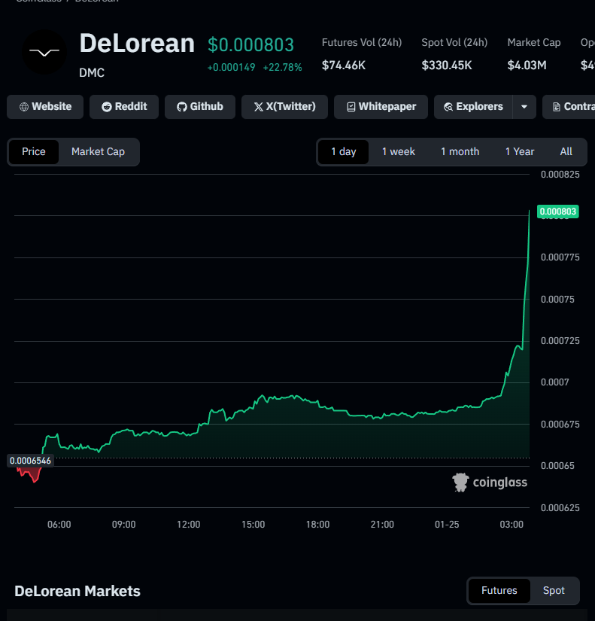
Task: Open the Github repository button
Action: click(200, 107)
